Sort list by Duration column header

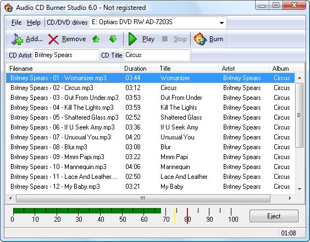click(x=135, y=69)
